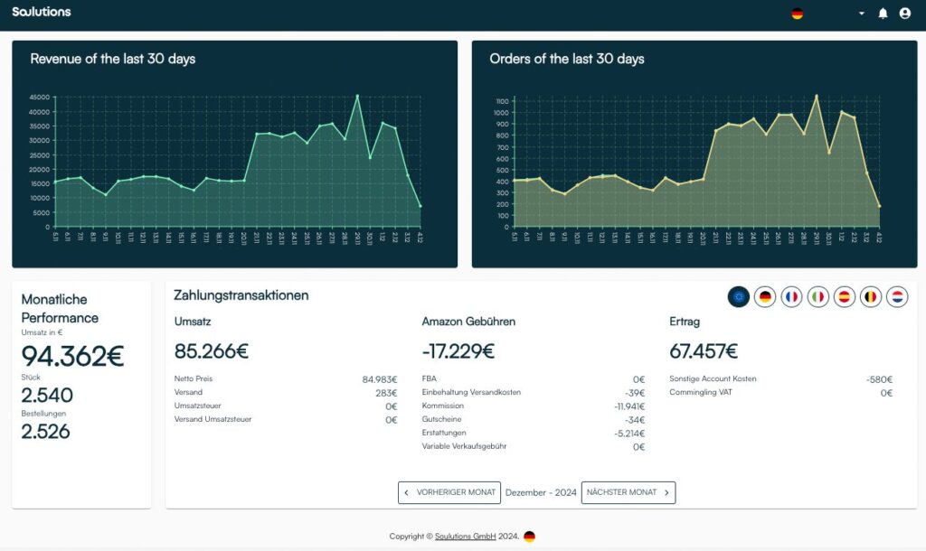Click the peak point on the Orders chart
926x551 pixels.
[x=817, y=96]
